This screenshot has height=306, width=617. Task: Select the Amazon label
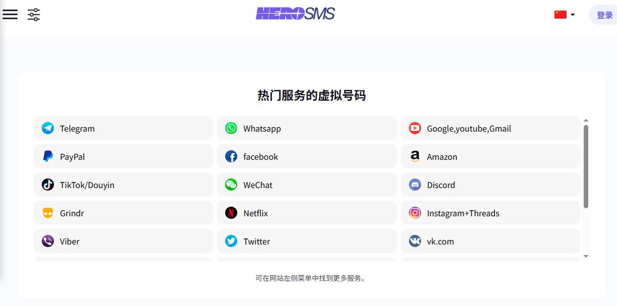[x=442, y=157]
